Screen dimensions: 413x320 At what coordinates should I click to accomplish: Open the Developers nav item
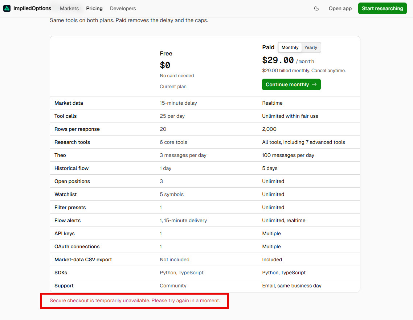click(x=123, y=8)
